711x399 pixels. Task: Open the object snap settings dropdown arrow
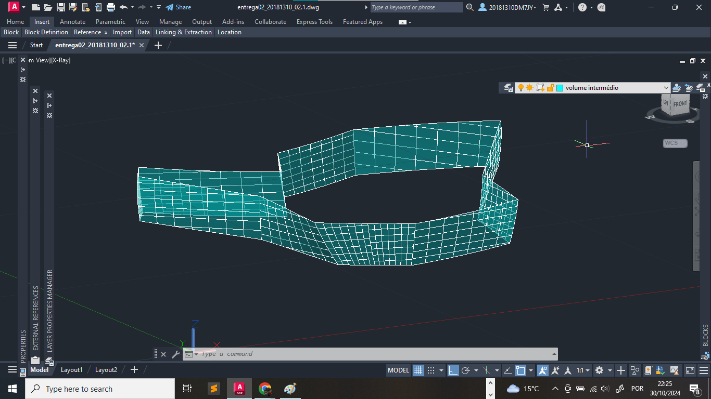pyautogui.click(x=531, y=370)
